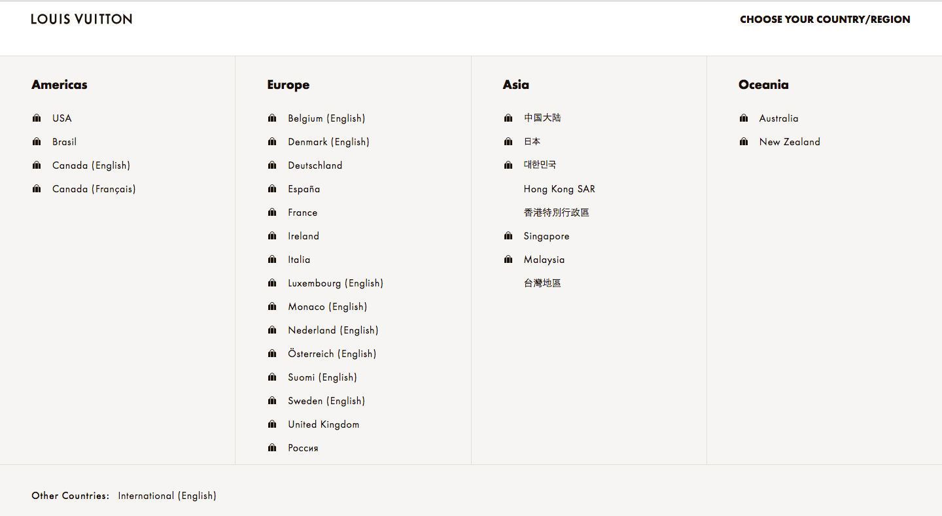The width and height of the screenshot is (942, 516).
Task: Click the bag icon next to España
Action: pyautogui.click(x=272, y=189)
